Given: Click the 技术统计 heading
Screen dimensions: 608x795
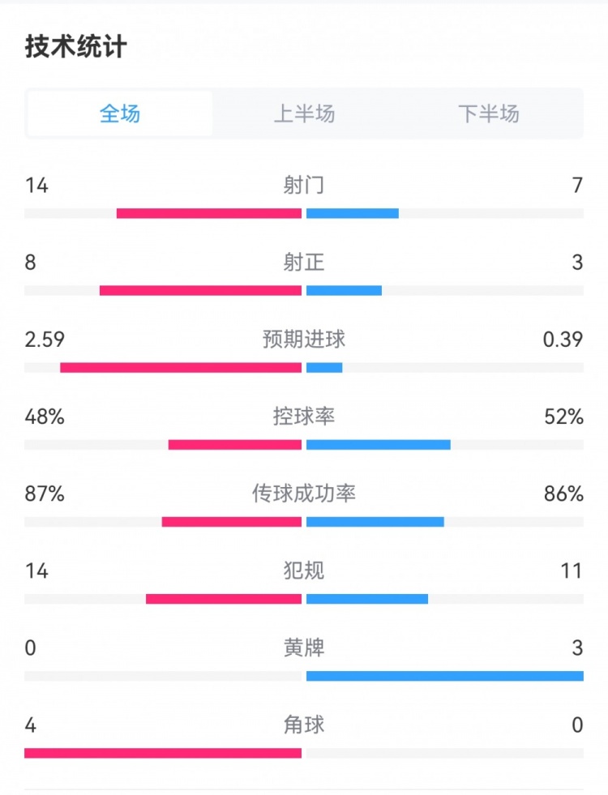Looking at the screenshot, I should tap(75, 47).
